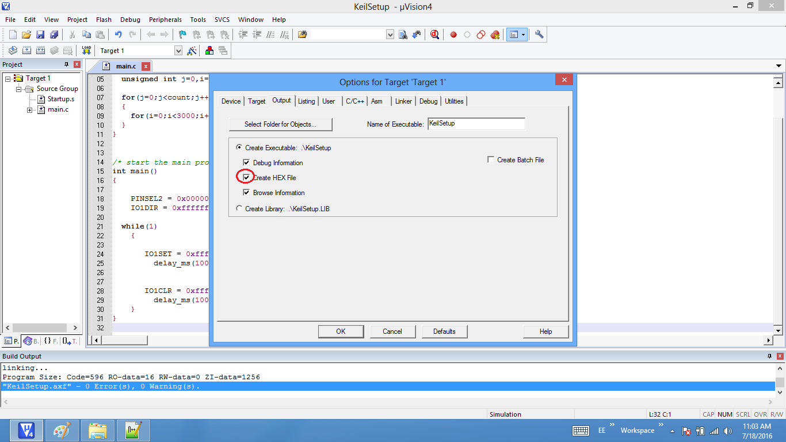
Task: Toggle the Debug Information checkbox
Action: coord(246,163)
